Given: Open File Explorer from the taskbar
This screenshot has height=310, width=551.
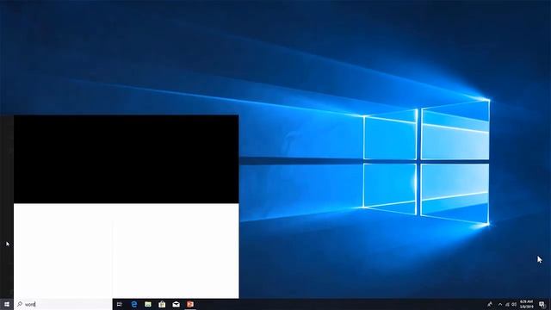Looking at the screenshot, I should (148, 304).
